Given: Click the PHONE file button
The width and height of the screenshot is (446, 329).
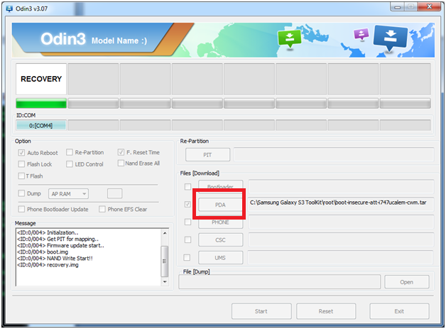Looking at the screenshot, I should pos(220,222).
